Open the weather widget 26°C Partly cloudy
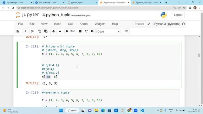This screenshot has width=203, height=114. point(10,111)
